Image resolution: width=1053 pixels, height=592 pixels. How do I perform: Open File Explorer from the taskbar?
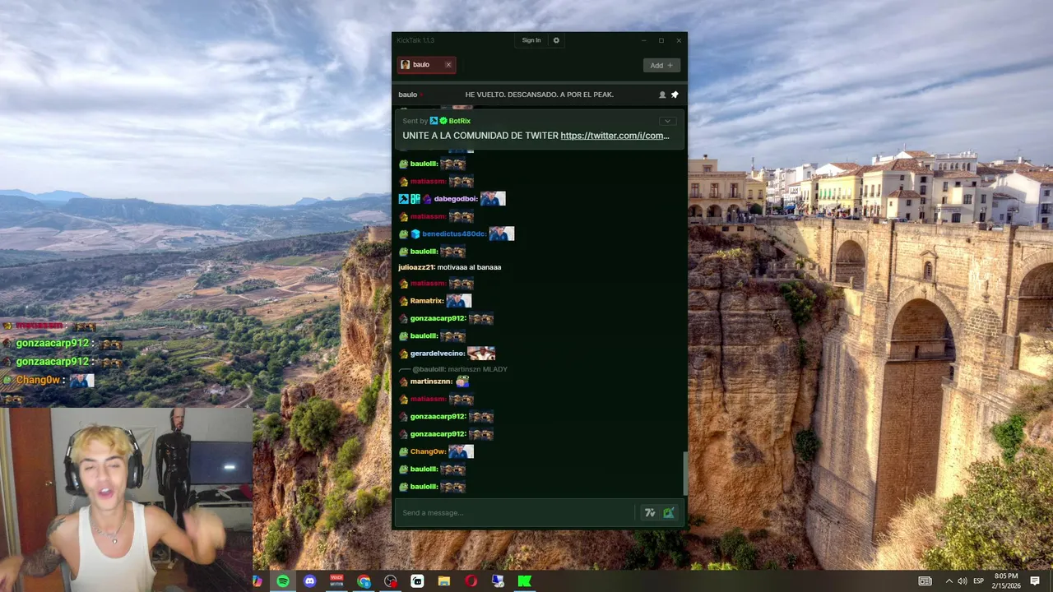(444, 581)
